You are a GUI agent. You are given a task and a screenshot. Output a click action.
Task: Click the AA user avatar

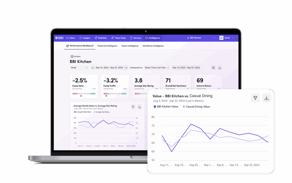click(x=221, y=38)
